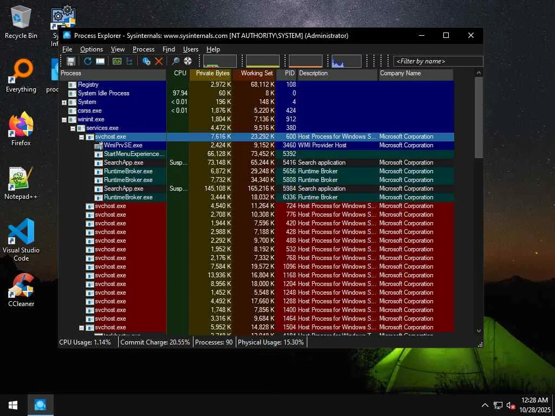
Task: Sort by the PID column header
Action: click(286, 73)
